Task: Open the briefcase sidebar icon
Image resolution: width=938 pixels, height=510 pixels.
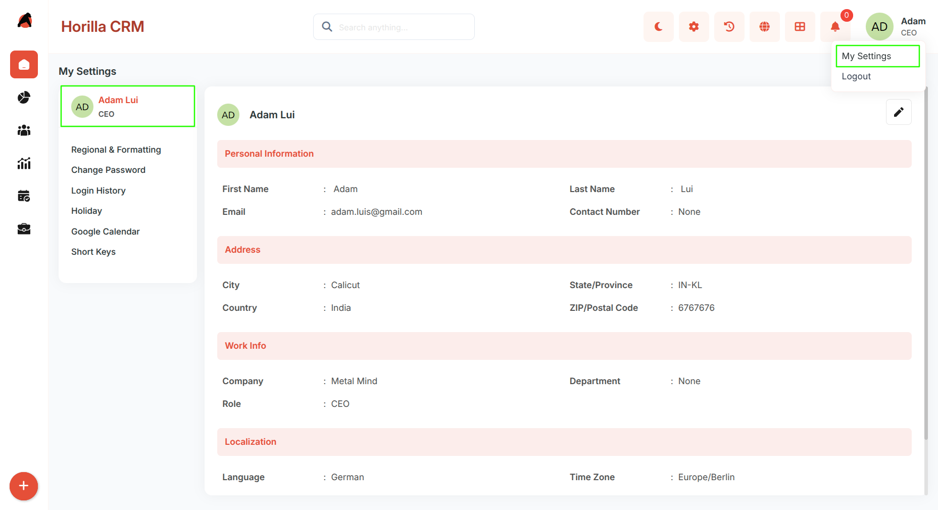Action: point(24,229)
